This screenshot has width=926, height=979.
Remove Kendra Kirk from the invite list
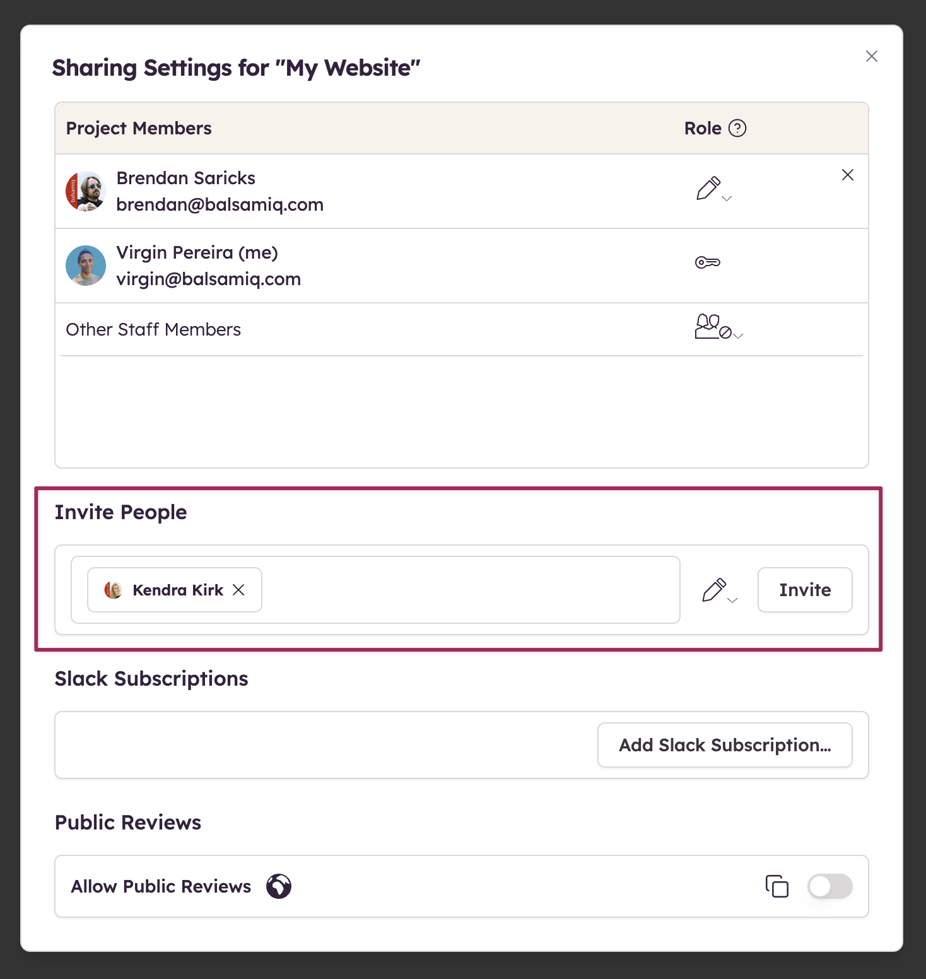(238, 590)
